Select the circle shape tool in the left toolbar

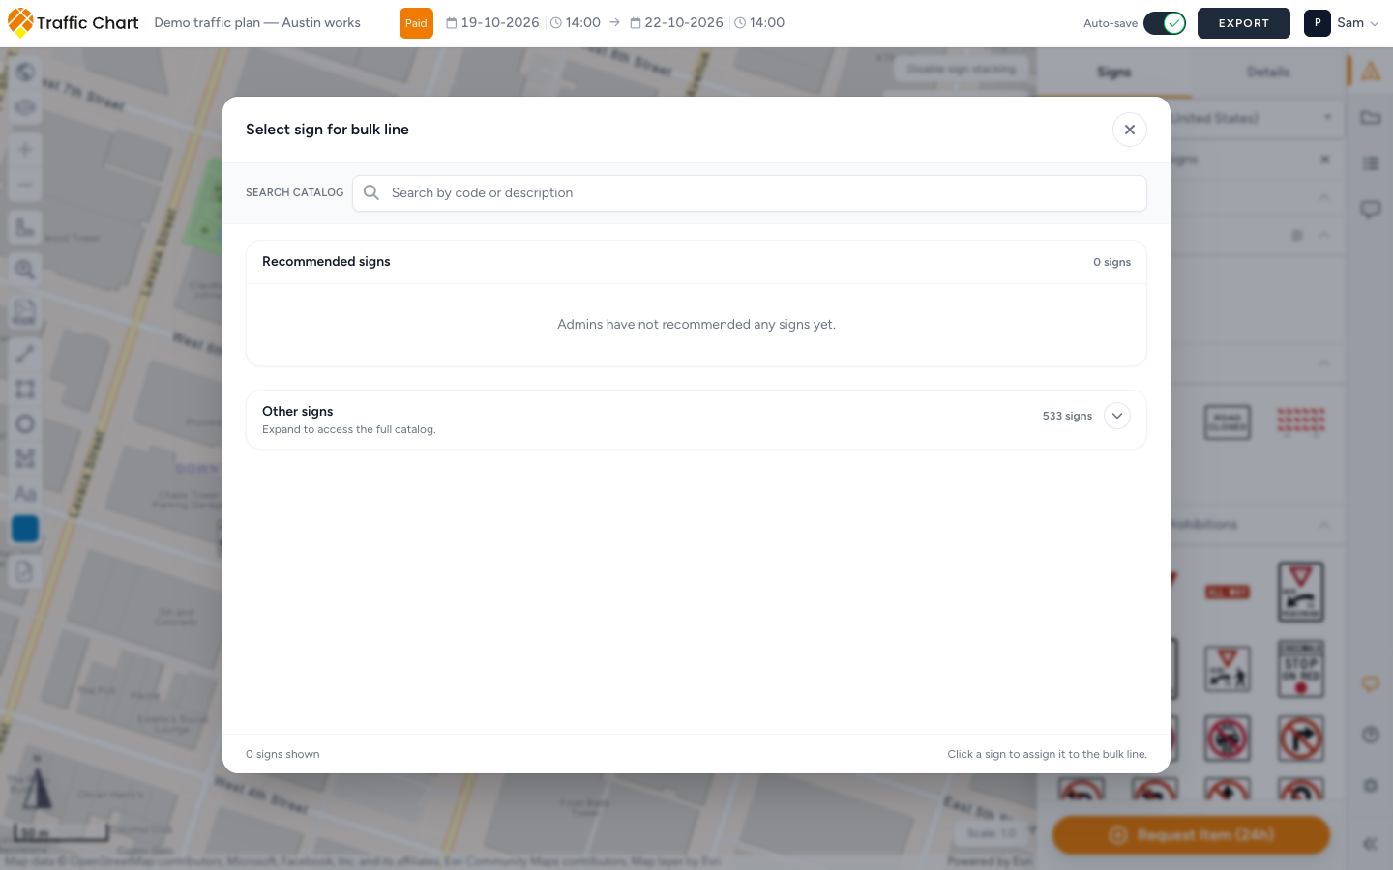(x=25, y=424)
